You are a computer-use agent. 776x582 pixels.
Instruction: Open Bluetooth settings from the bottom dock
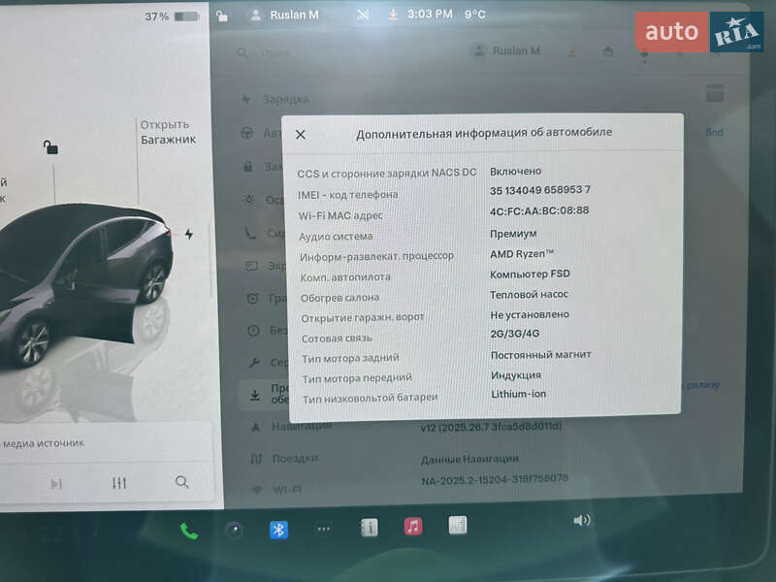(278, 531)
